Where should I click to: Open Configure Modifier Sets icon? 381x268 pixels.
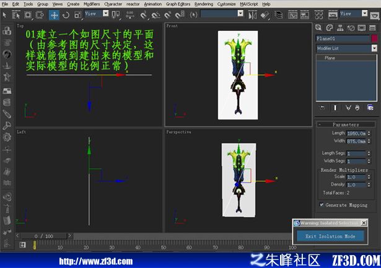point(370,108)
